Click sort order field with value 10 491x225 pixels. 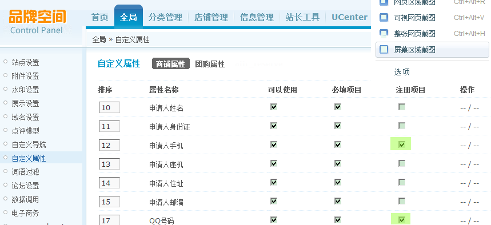click(x=109, y=108)
